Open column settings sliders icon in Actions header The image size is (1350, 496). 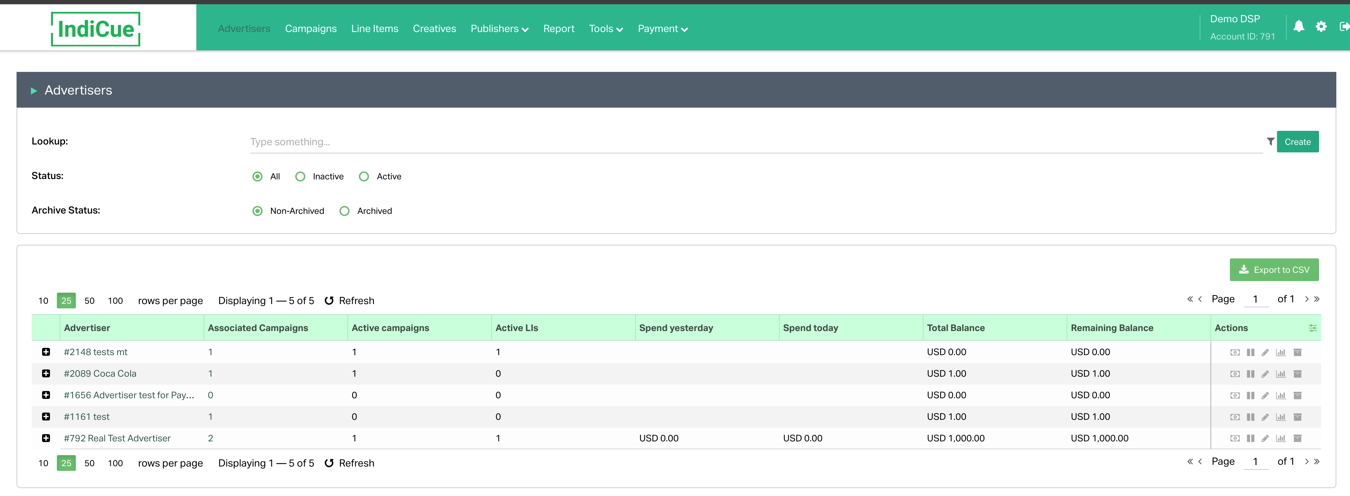click(1312, 328)
